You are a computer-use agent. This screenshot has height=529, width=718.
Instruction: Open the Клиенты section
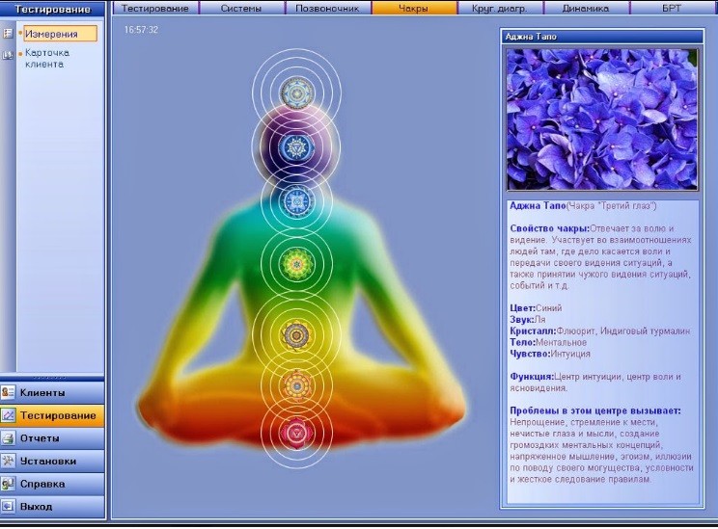coord(52,392)
